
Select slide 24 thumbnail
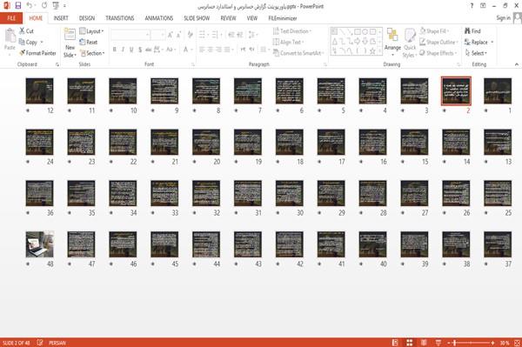coord(40,142)
